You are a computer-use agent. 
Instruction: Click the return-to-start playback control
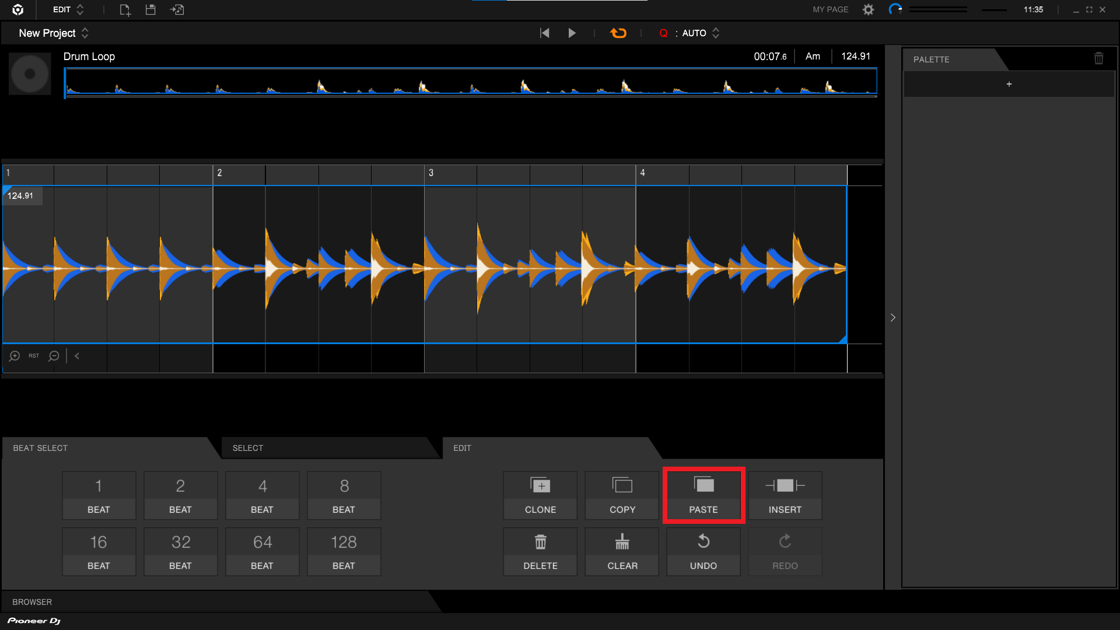545,33
